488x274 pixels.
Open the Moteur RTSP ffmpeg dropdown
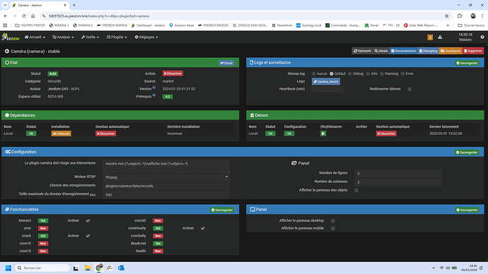pyautogui.click(x=166, y=177)
